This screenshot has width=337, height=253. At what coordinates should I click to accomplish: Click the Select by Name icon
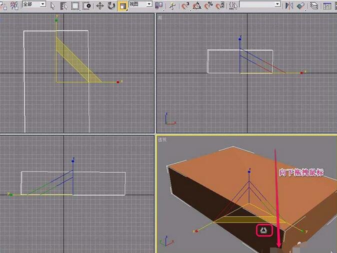pos(64,5)
